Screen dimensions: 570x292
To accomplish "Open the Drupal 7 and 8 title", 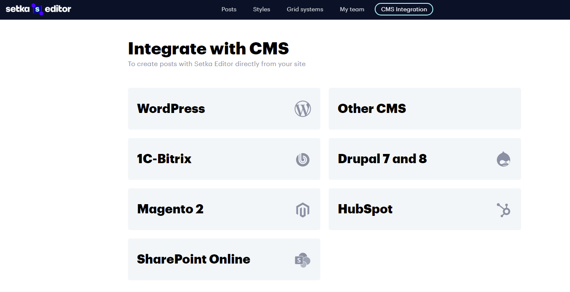I will point(382,159).
